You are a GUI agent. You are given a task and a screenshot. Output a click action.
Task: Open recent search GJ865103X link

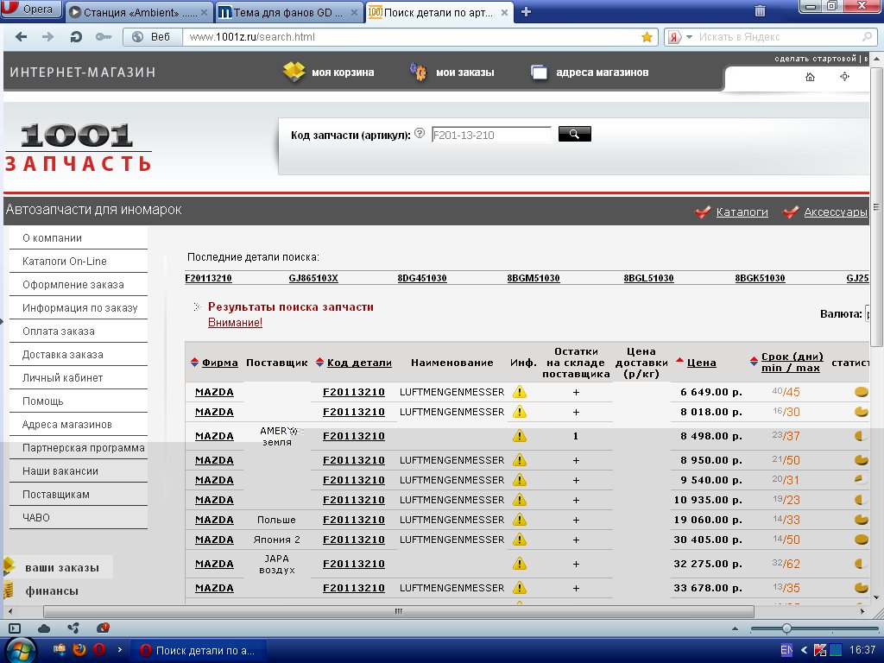tap(313, 278)
